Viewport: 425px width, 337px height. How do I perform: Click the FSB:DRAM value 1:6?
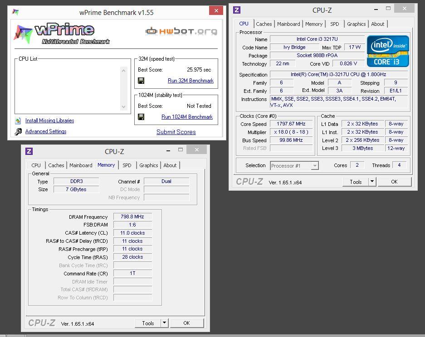[132, 225]
